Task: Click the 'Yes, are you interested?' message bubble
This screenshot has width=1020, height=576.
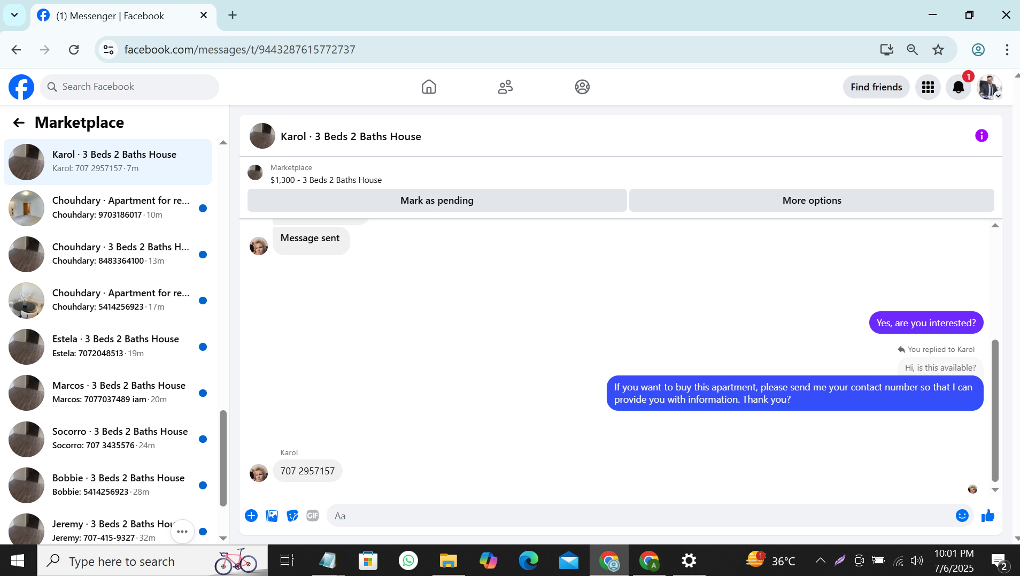Action: pyautogui.click(x=926, y=322)
